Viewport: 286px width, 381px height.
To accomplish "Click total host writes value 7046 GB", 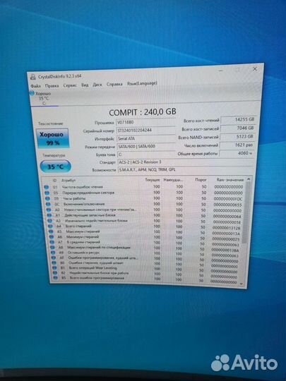I will click(x=237, y=128).
